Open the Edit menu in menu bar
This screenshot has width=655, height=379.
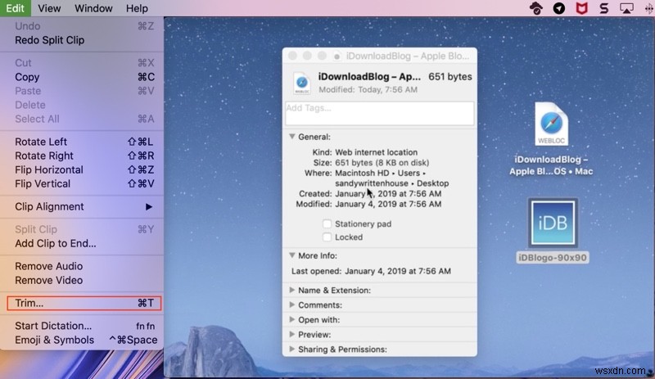click(x=15, y=8)
